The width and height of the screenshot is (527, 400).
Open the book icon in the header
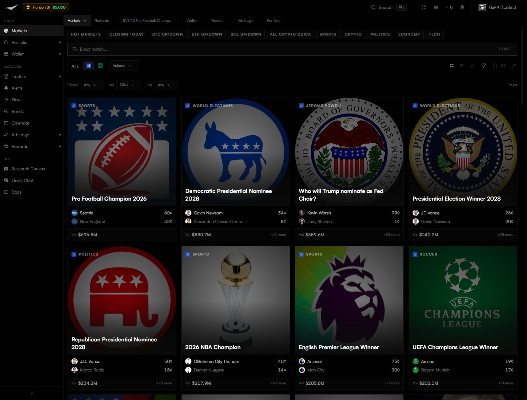click(436, 7)
